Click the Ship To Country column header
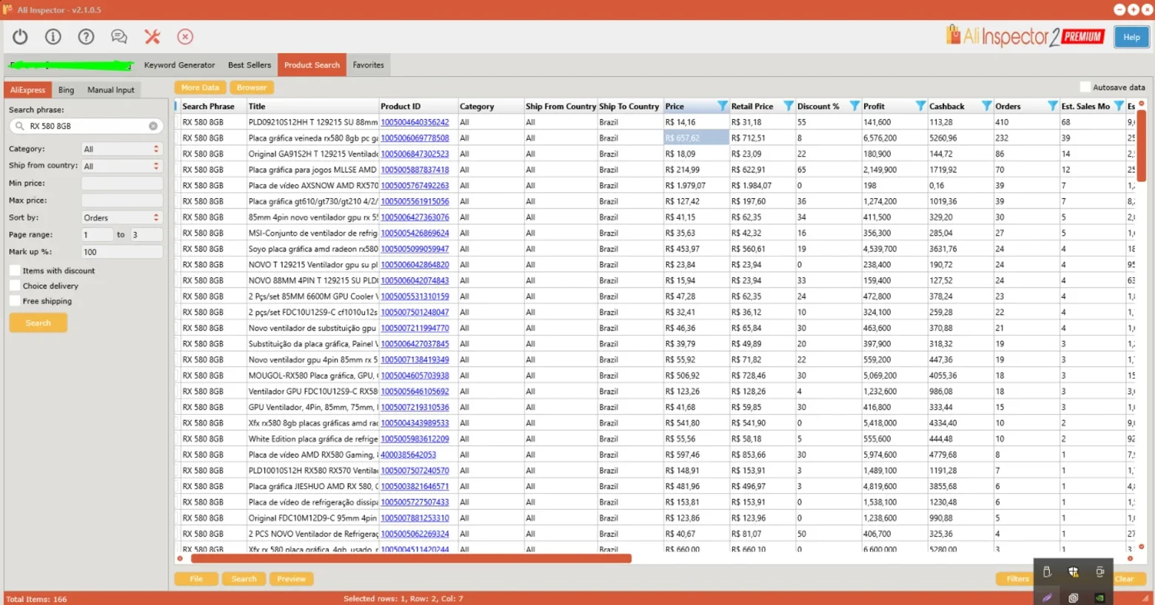Screen dimensions: 1155x605 [630, 106]
